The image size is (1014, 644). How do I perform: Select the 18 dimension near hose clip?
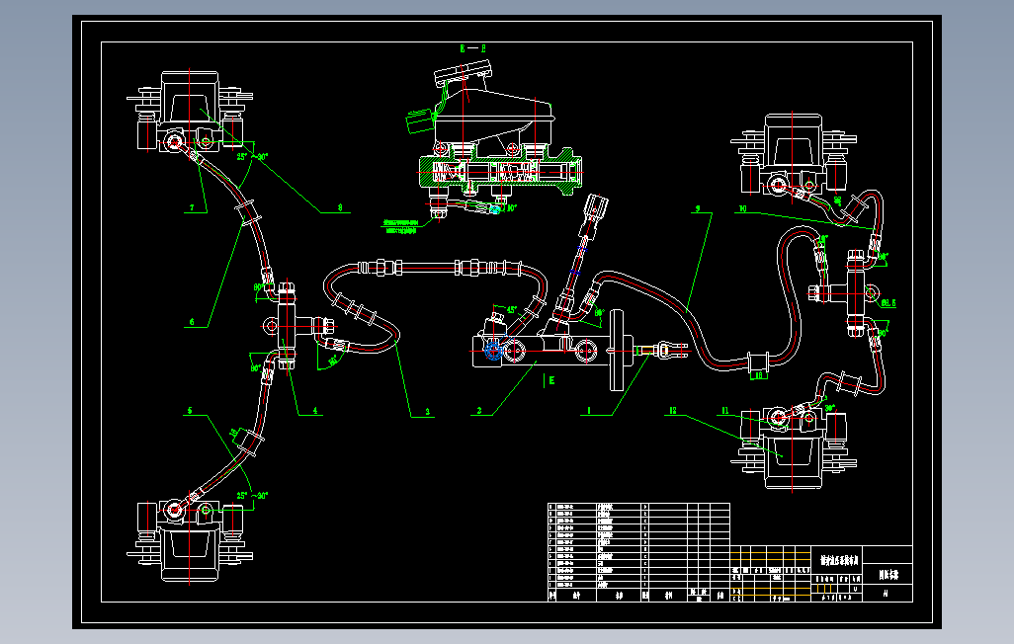click(759, 375)
